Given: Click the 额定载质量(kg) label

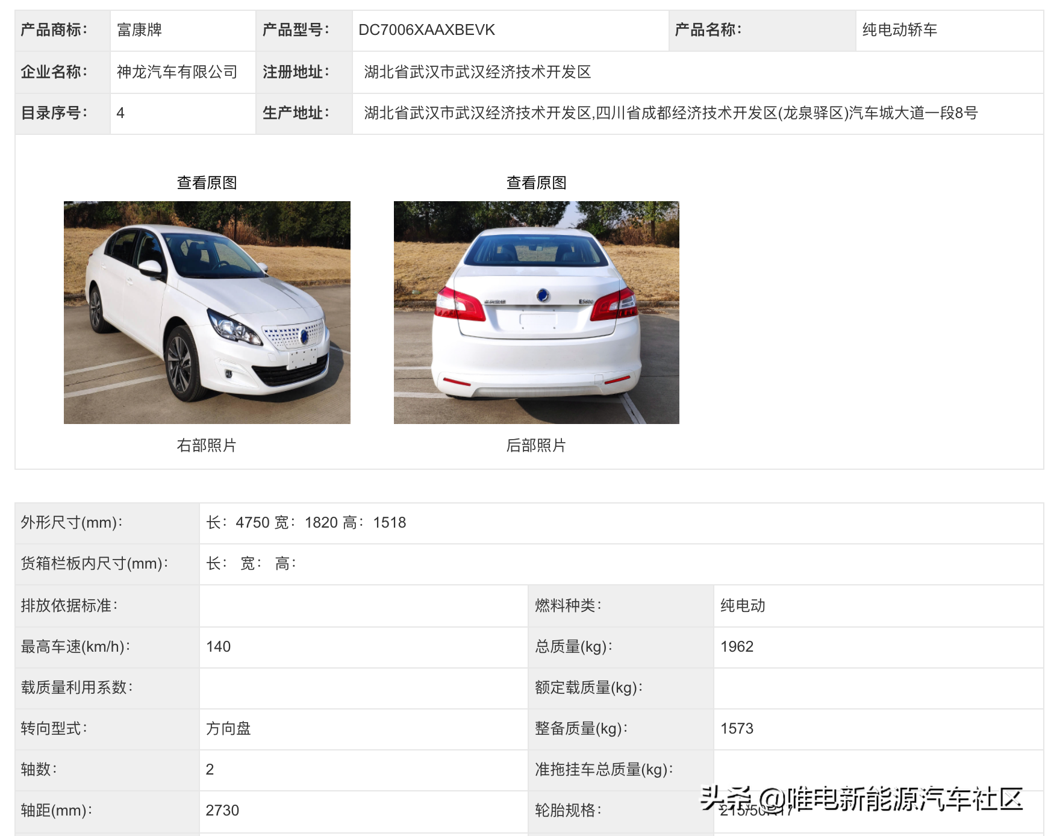Looking at the screenshot, I should 588,687.
